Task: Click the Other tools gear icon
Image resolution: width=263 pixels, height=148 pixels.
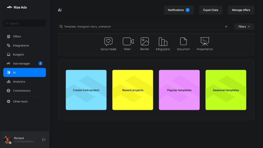Action: tap(9, 101)
